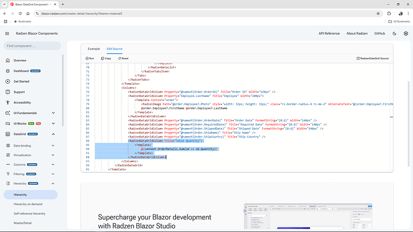Open Master/Detail page
Image resolution: width=413 pixels, height=232 pixels.
[x=23, y=223]
